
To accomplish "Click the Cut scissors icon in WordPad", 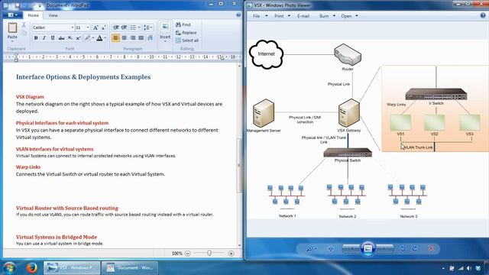I will click(x=24, y=25).
